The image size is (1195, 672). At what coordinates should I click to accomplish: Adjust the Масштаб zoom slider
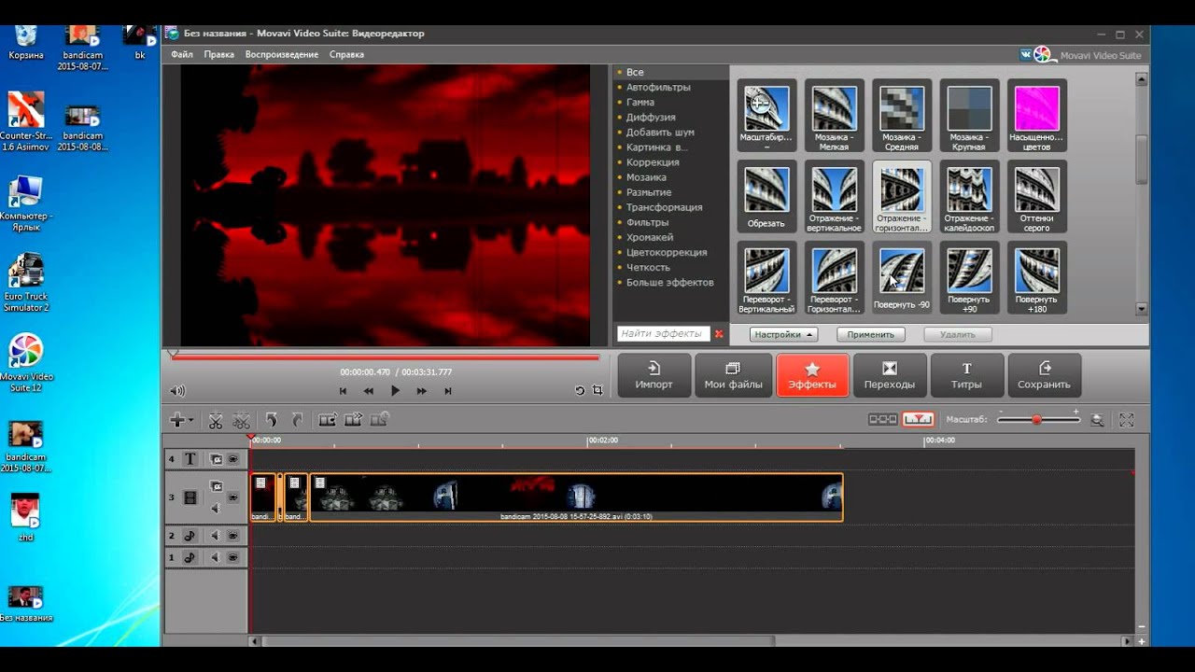pos(1037,420)
